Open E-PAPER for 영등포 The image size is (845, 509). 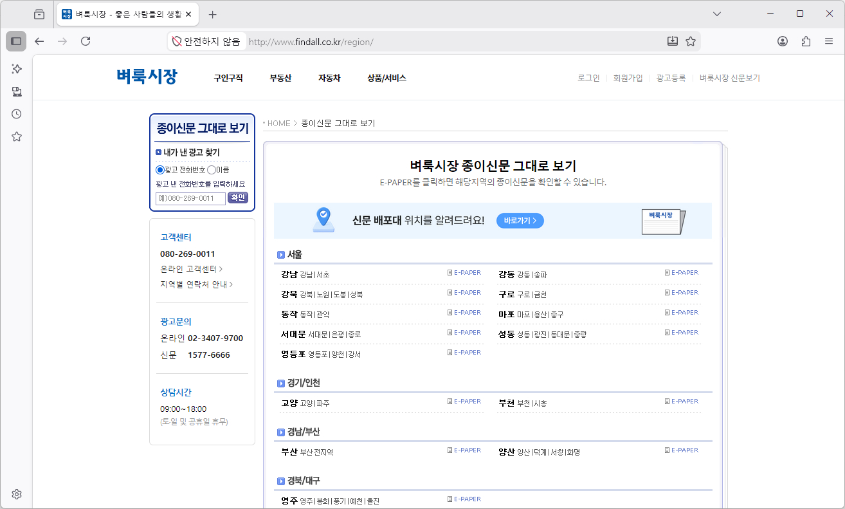(x=464, y=353)
